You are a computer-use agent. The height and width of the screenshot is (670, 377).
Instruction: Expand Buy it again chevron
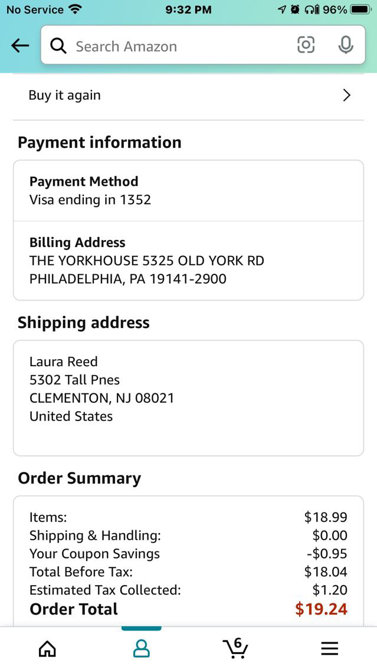pos(347,96)
